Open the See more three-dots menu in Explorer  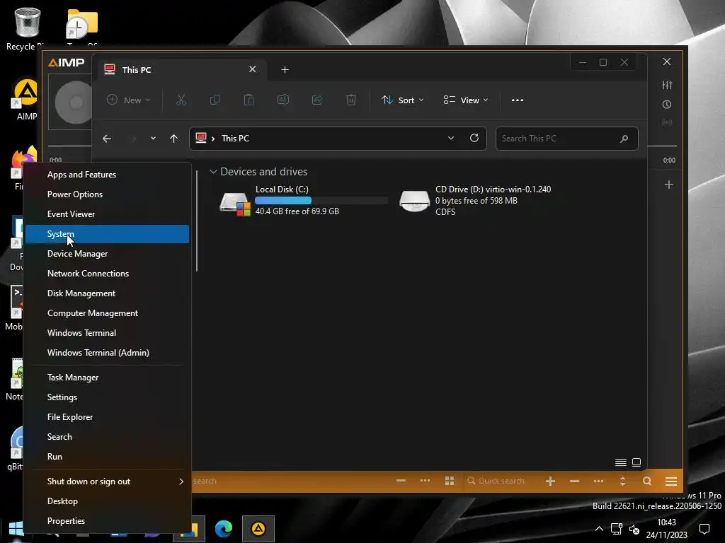click(x=518, y=100)
